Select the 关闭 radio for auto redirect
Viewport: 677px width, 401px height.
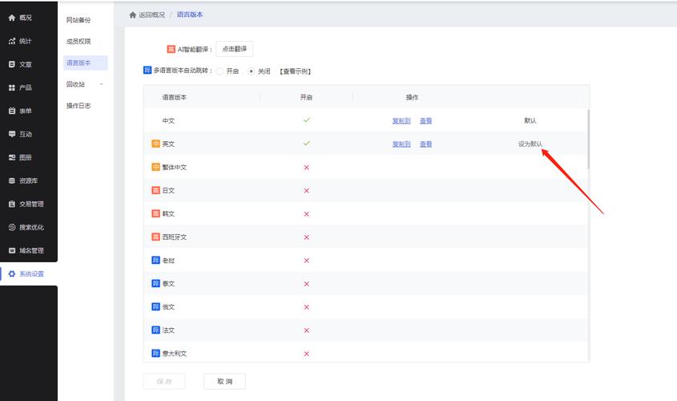pos(252,71)
